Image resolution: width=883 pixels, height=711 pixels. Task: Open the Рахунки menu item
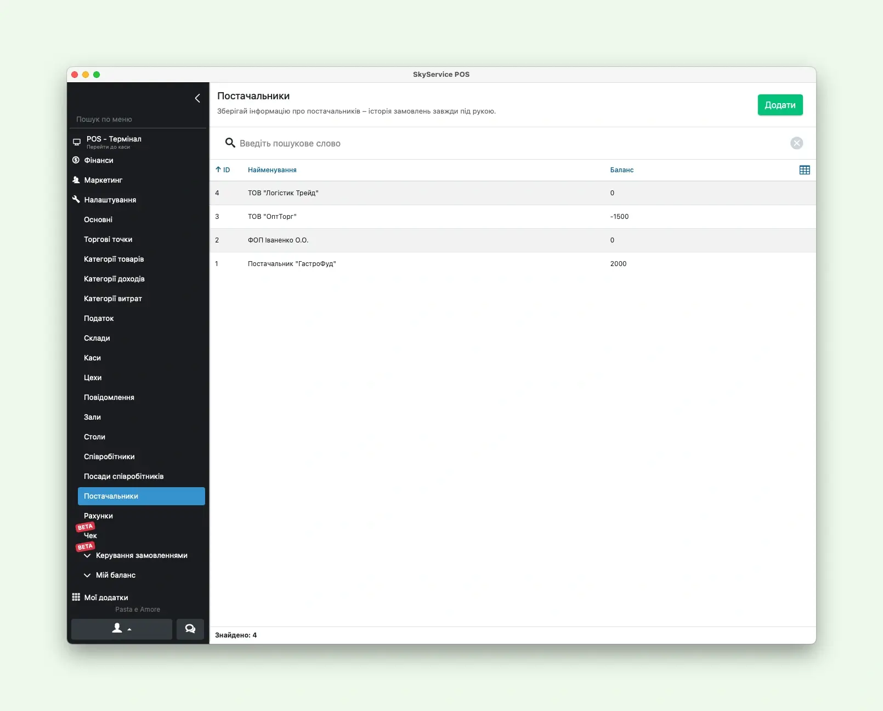(x=99, y=516)
